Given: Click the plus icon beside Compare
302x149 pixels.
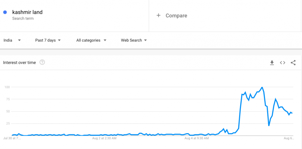Looking at the screenshot, I should (x=158, y=15).
